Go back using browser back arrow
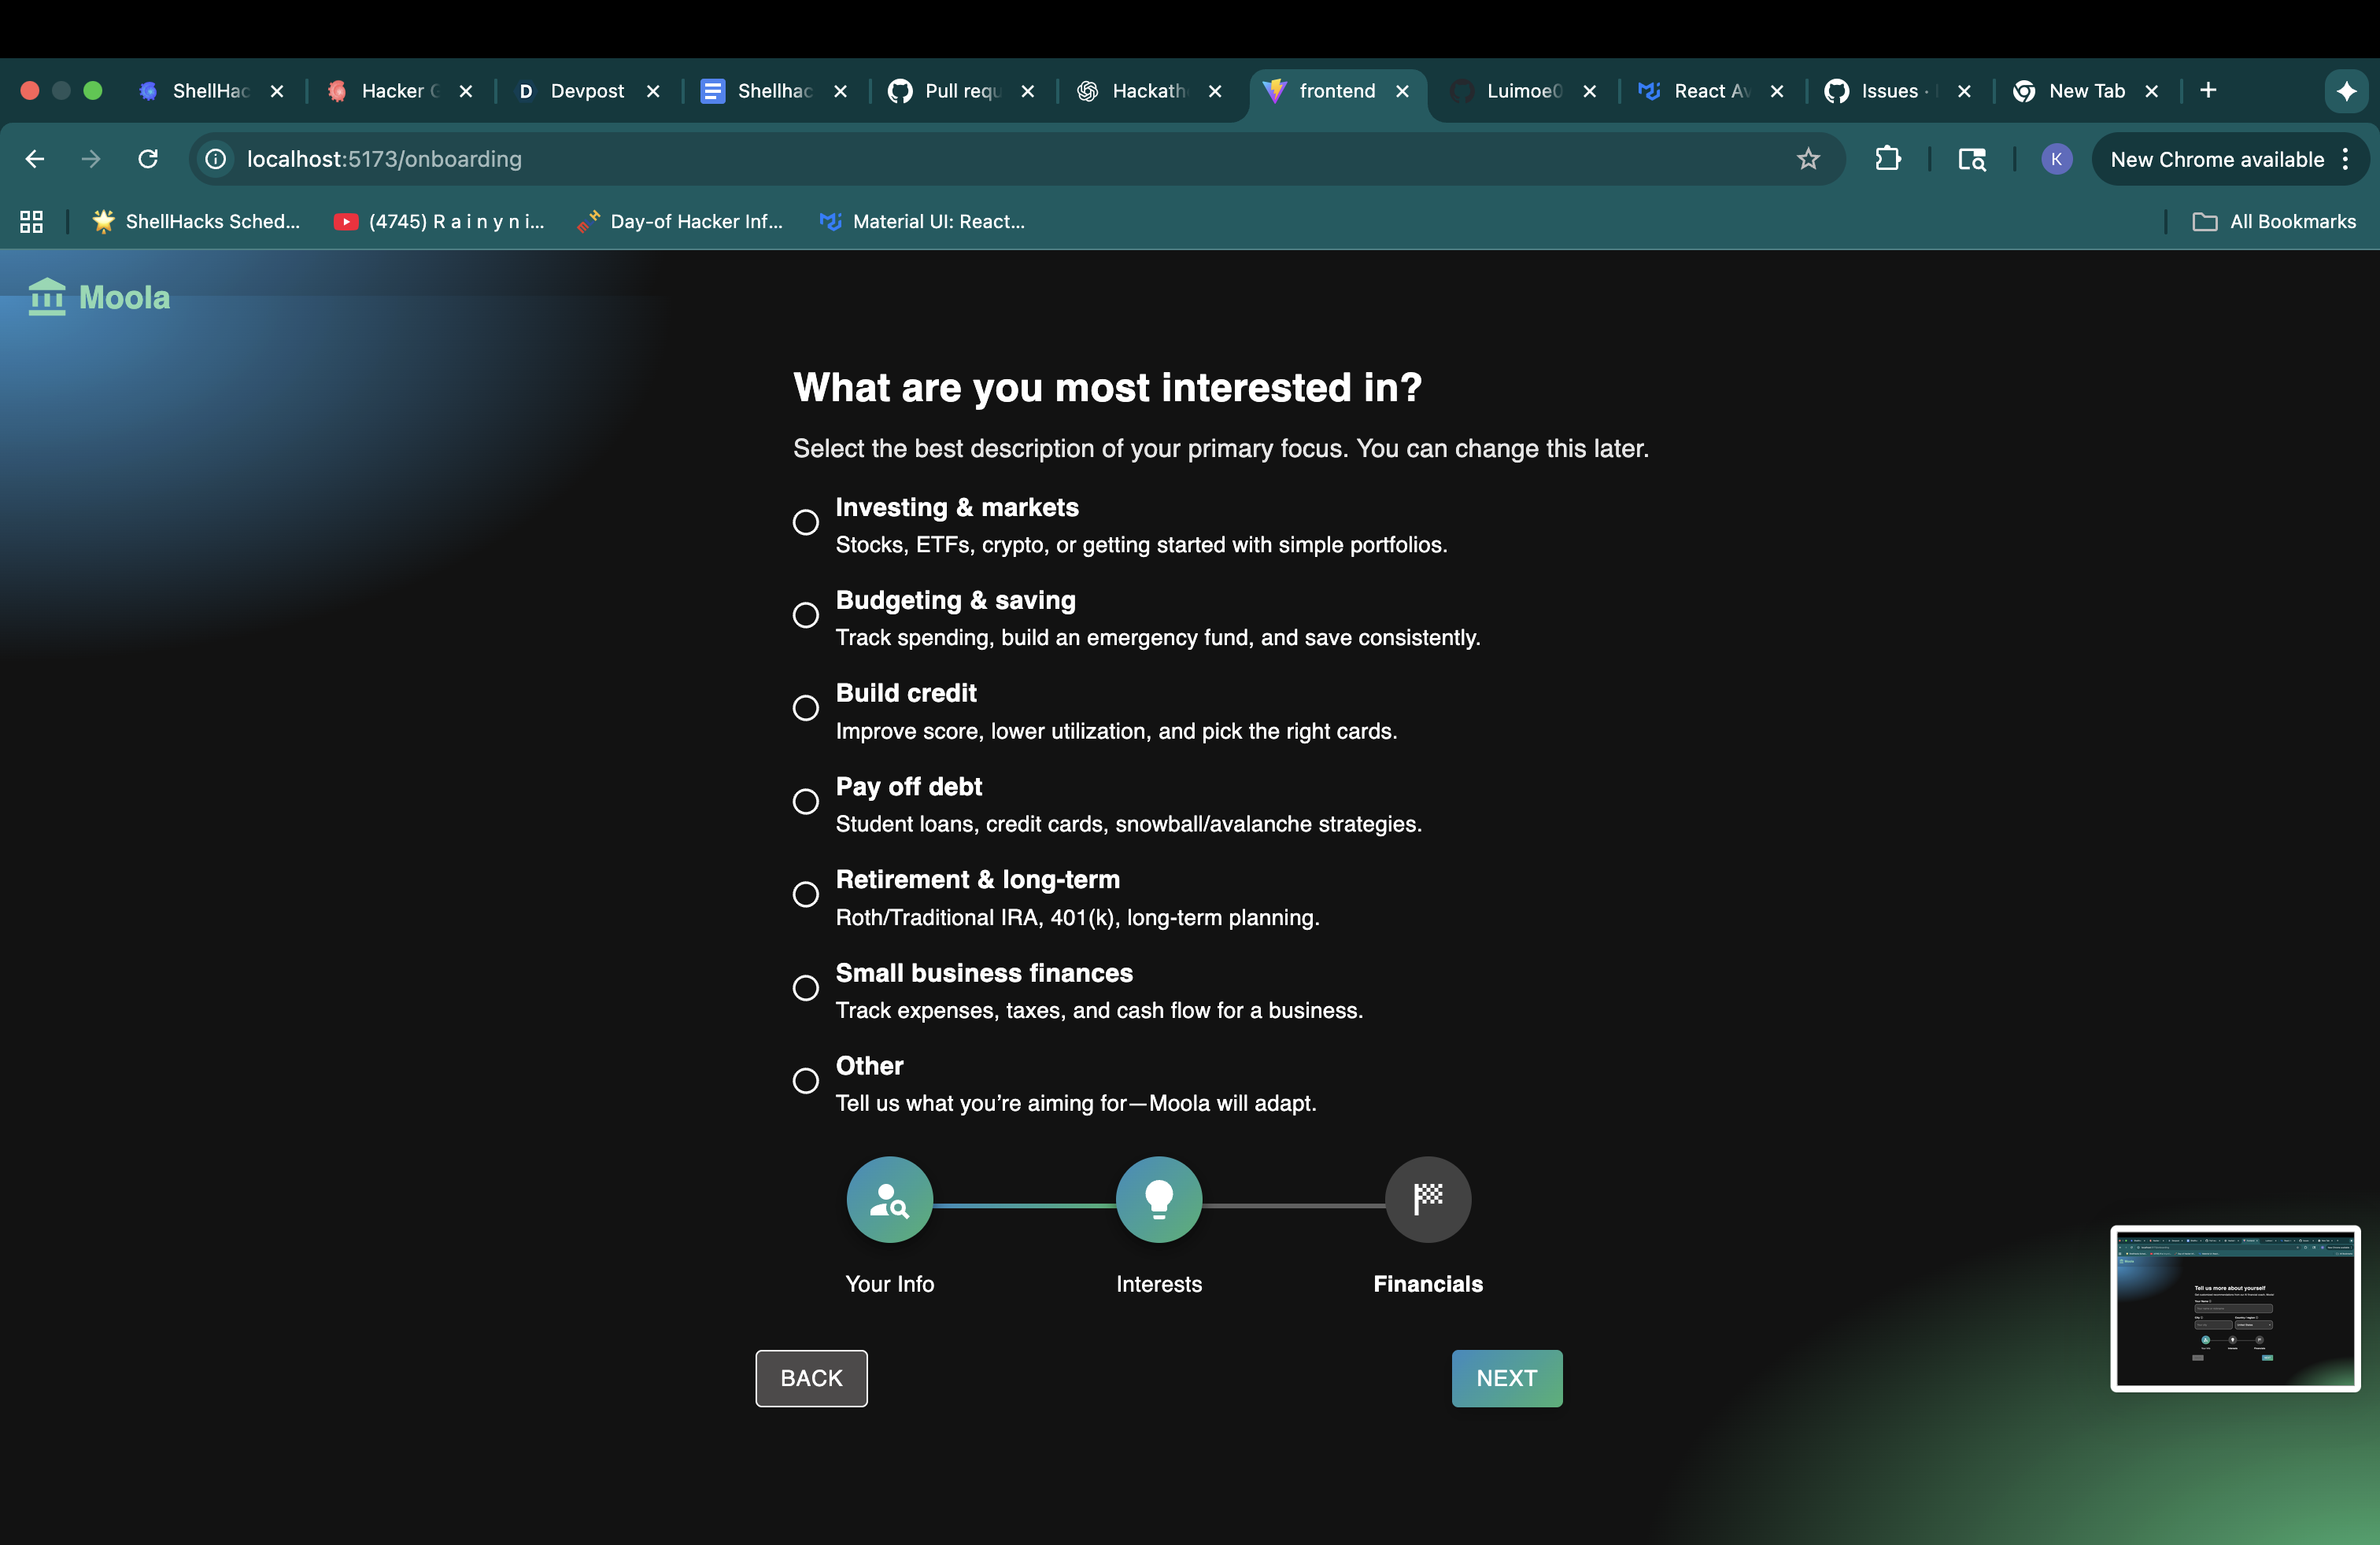 point(35,159)
